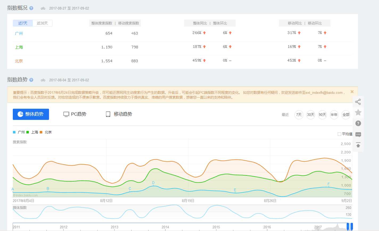Screen dimensions: 379x231
Task: Click the star favorite icon
Action: click(358, 112)
